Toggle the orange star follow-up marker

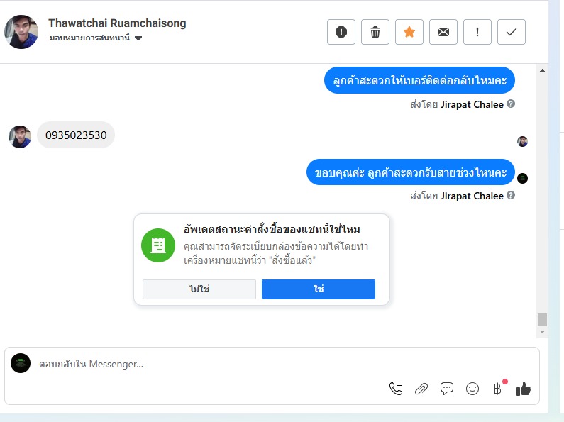pyautogui.click(x=409, y=32)
